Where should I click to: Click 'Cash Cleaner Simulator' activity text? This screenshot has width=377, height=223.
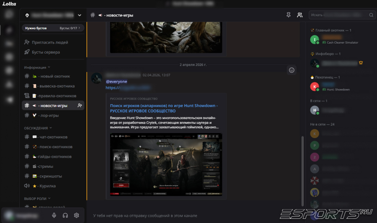[x=342, y=43]
